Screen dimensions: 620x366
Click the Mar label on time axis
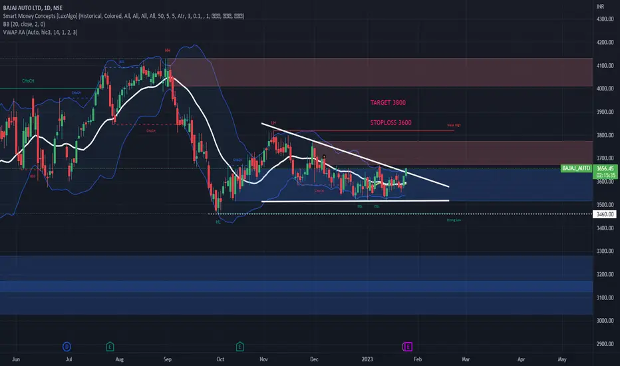466,359
